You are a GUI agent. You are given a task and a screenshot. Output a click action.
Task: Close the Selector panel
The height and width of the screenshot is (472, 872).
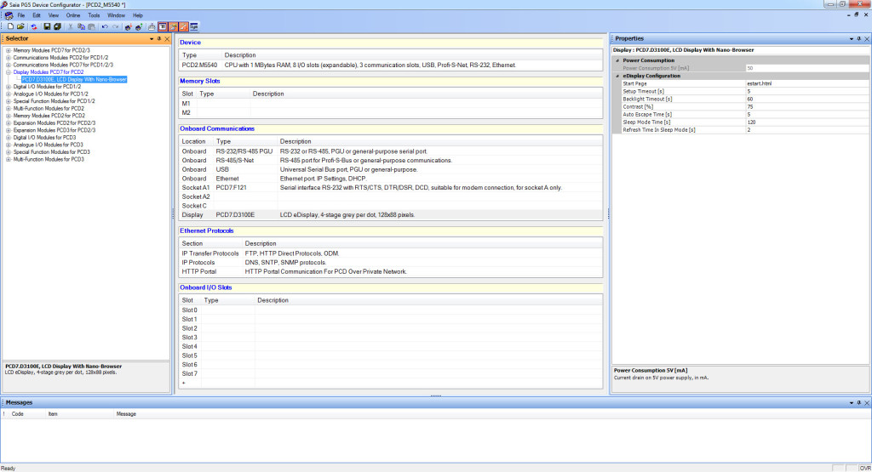[167, 39]
